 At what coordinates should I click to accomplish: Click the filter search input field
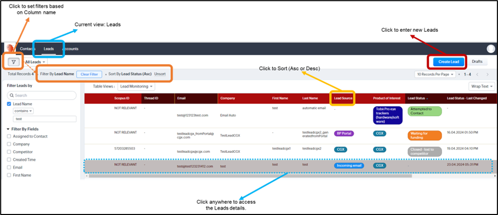[42, 95]
